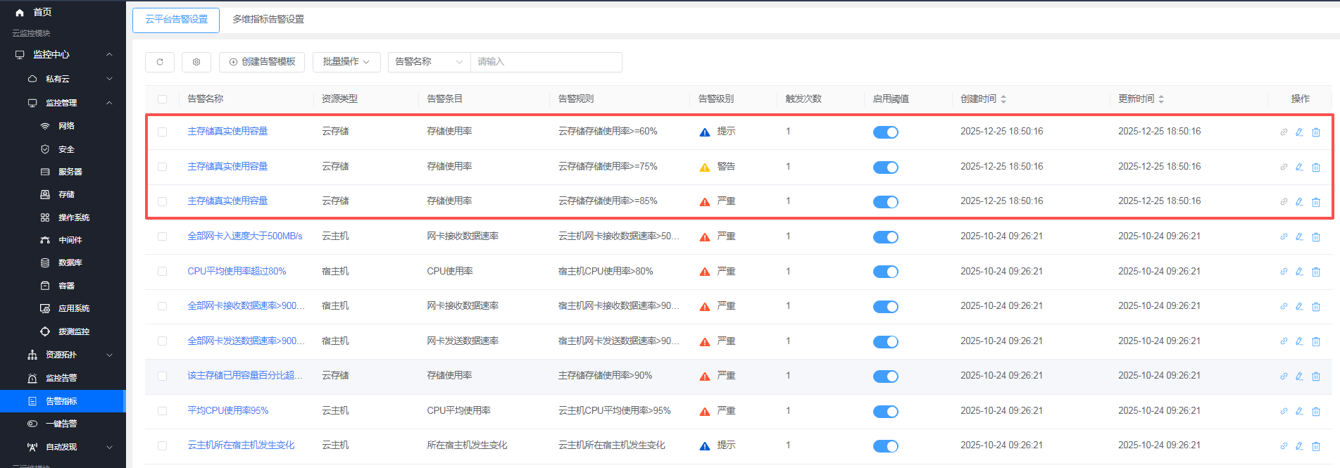
Task: Edit the CPU平均使用率超过80% alarm
Action: [x=1300, y=272]
